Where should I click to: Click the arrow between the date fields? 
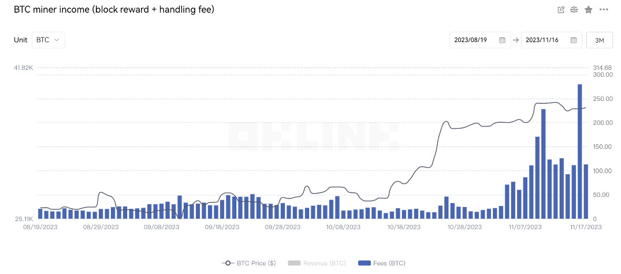[516, 40]
